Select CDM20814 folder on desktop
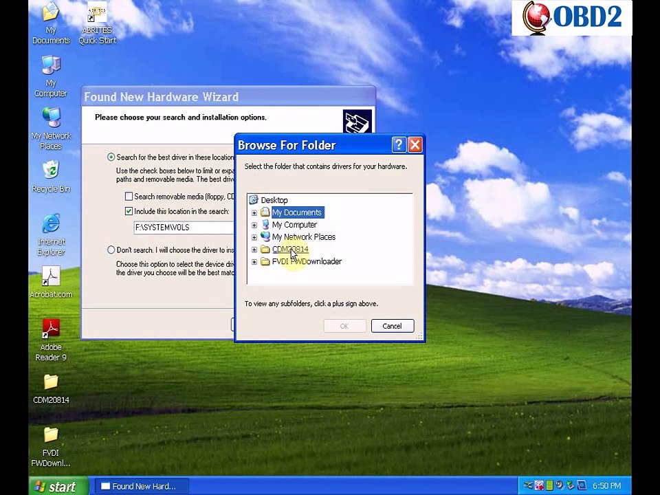Viewport: 660px width, 495px height. tap(51, 388)
